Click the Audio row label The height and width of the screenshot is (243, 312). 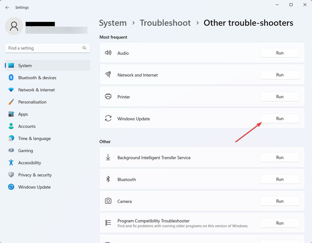pos(123,53)
